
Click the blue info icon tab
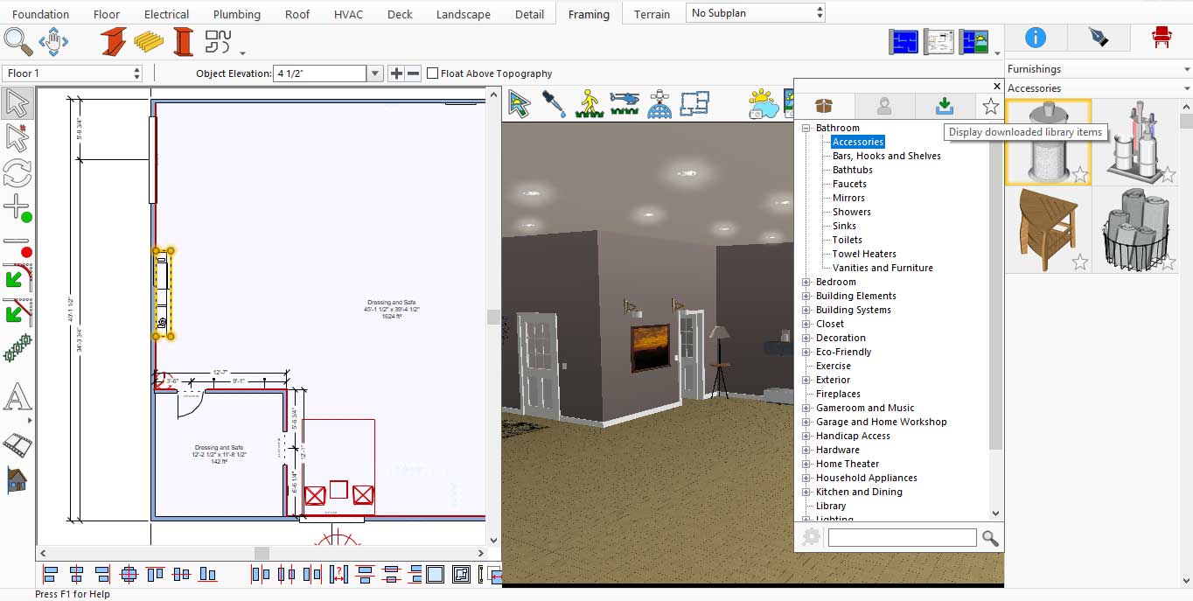click(1035, 37)
